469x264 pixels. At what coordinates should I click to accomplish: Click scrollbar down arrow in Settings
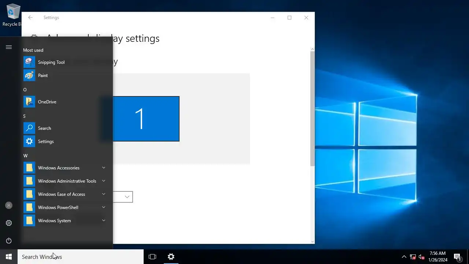point(312,241)
